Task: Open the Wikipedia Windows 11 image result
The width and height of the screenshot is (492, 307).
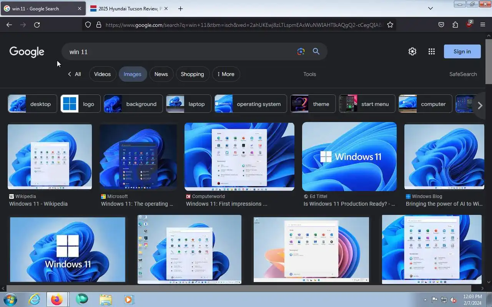Action: coord(50,157)
